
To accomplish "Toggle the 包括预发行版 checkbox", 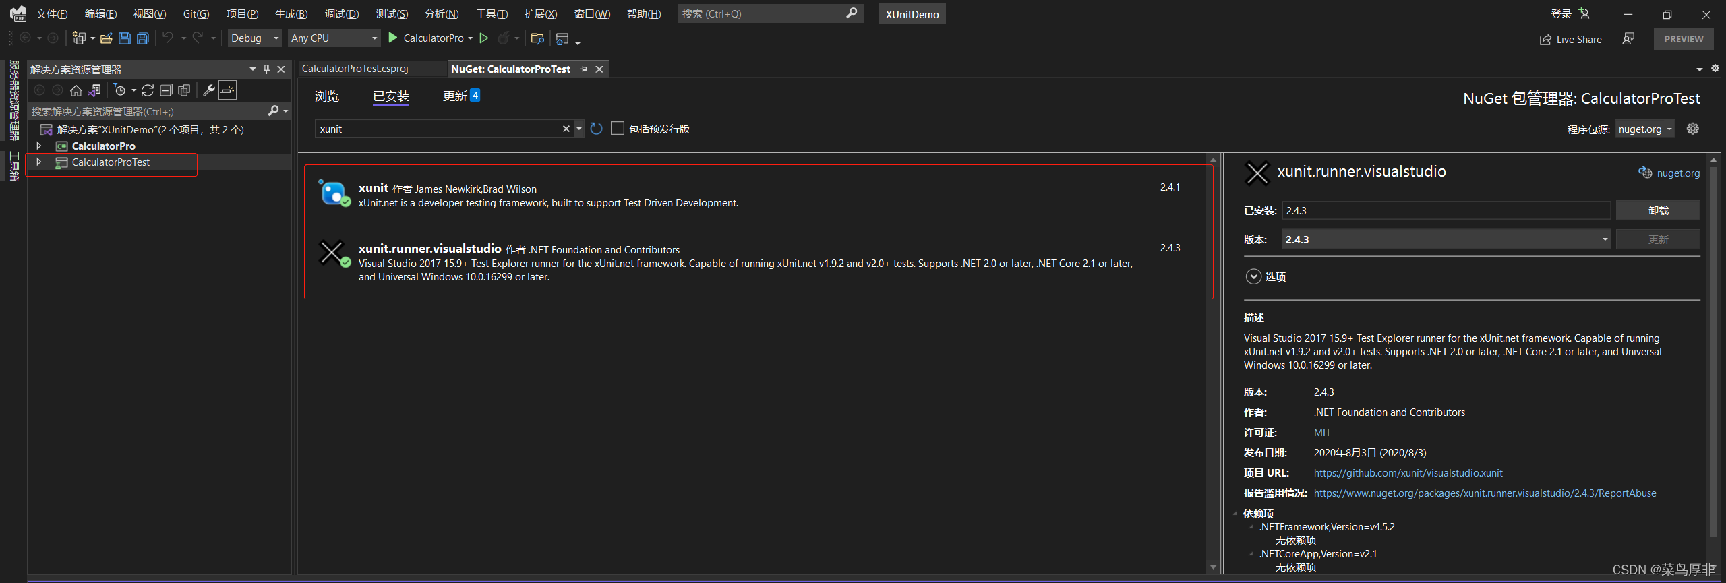I will [617, 128].
